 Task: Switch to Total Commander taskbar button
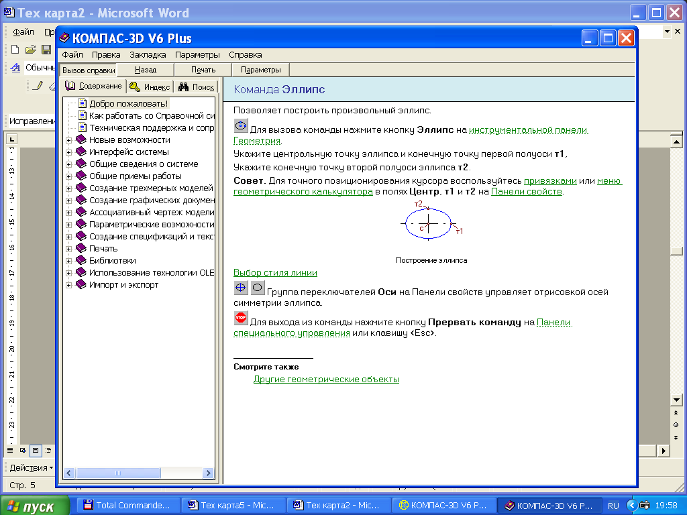click(127, 506)
